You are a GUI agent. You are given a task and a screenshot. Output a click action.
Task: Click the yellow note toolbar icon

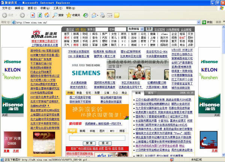click(x=117, y=15)
